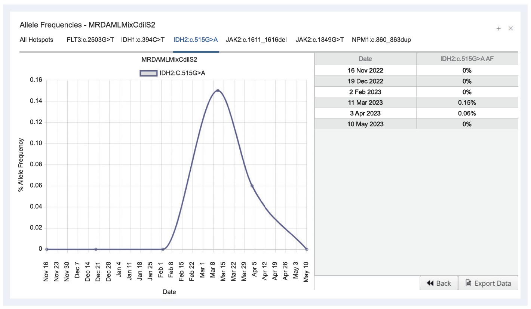
Task: Click the plus icon at top right
Action: click(498, 29)
